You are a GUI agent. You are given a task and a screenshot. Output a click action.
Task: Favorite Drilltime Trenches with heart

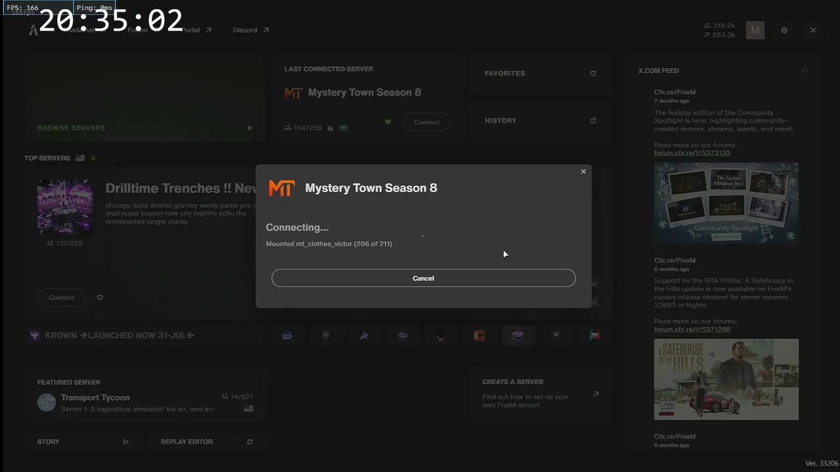(100, 298)
